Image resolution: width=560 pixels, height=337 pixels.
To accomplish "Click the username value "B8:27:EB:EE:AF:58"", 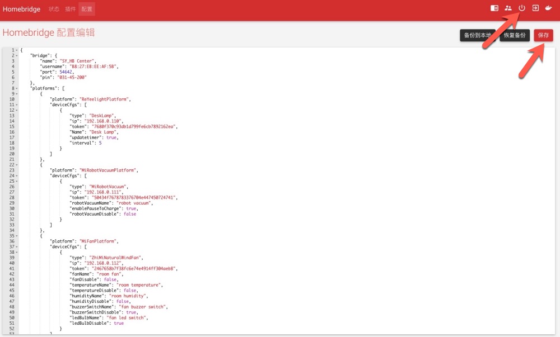I will (92, 67).
